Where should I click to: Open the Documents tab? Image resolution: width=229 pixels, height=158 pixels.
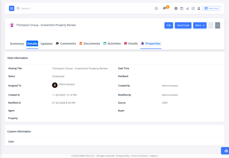pyautogui.click(x=90, y=43)
